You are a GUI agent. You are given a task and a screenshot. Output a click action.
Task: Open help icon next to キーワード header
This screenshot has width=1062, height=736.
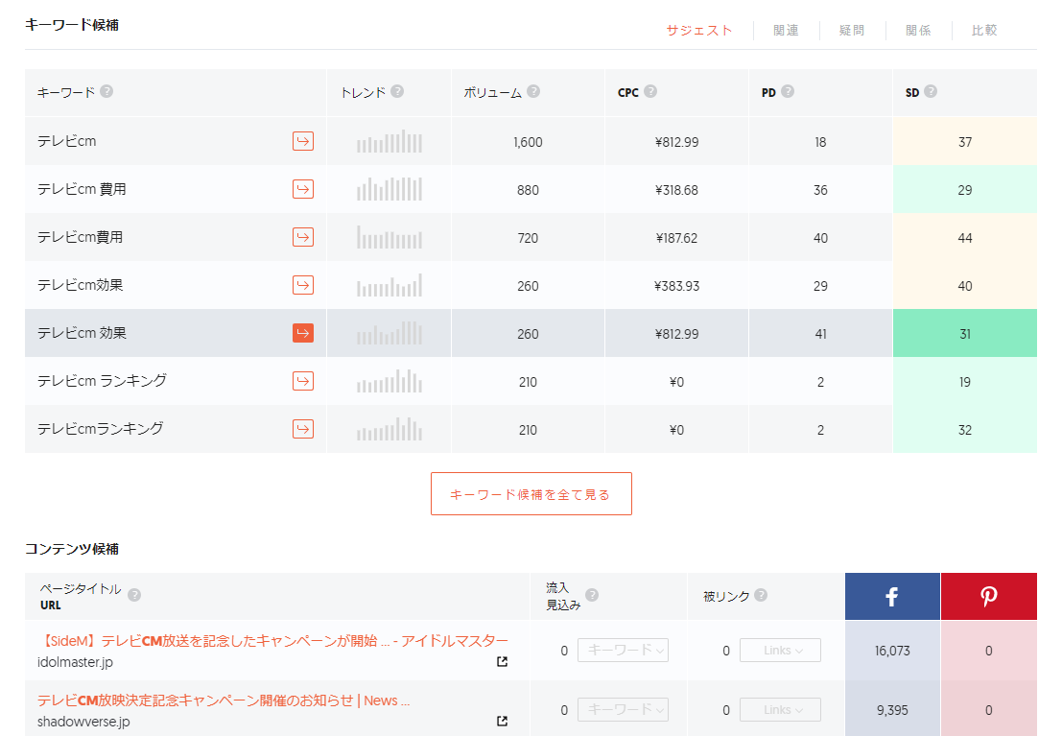(x=106, y=91)
